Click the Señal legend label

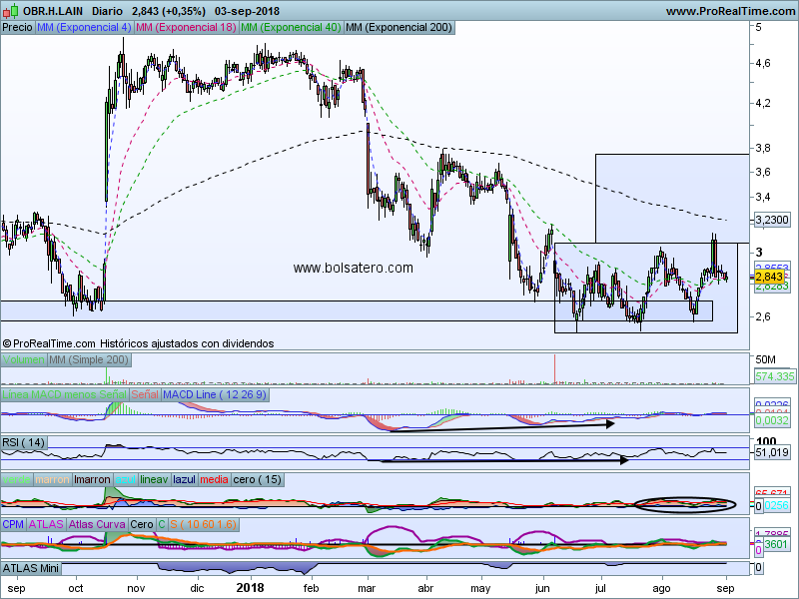pyautogui.click(x=145, y=395)
